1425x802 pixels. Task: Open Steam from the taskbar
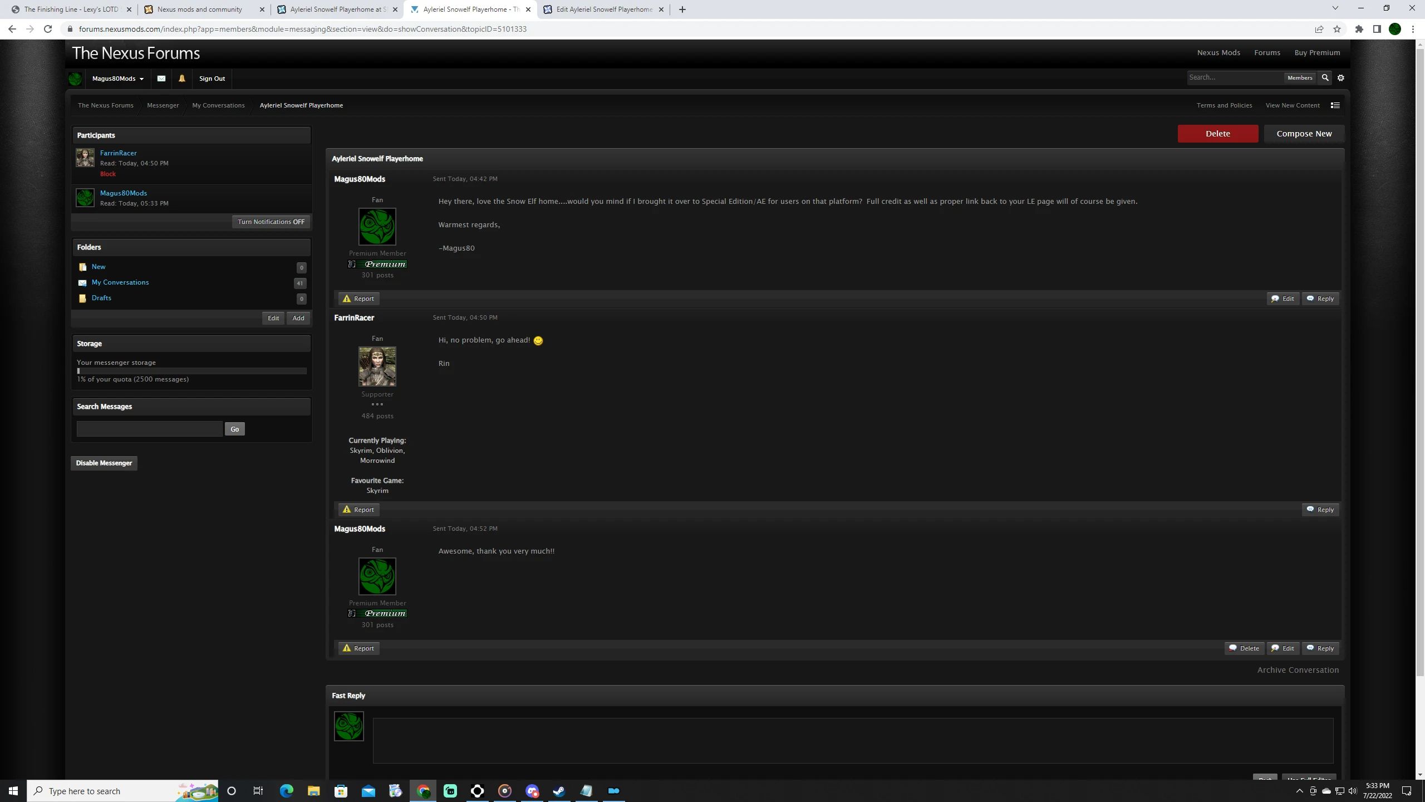pos(559,791)
